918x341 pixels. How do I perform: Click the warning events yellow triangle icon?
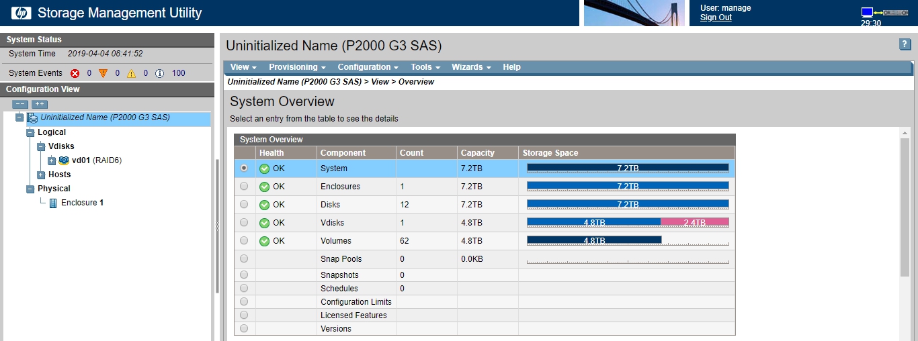coord(132,73)
